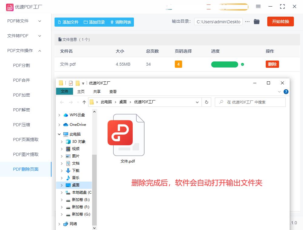Click the 清除列表 trash icon
This screenshot has width=303, height=230.
[x=112, y=22]
